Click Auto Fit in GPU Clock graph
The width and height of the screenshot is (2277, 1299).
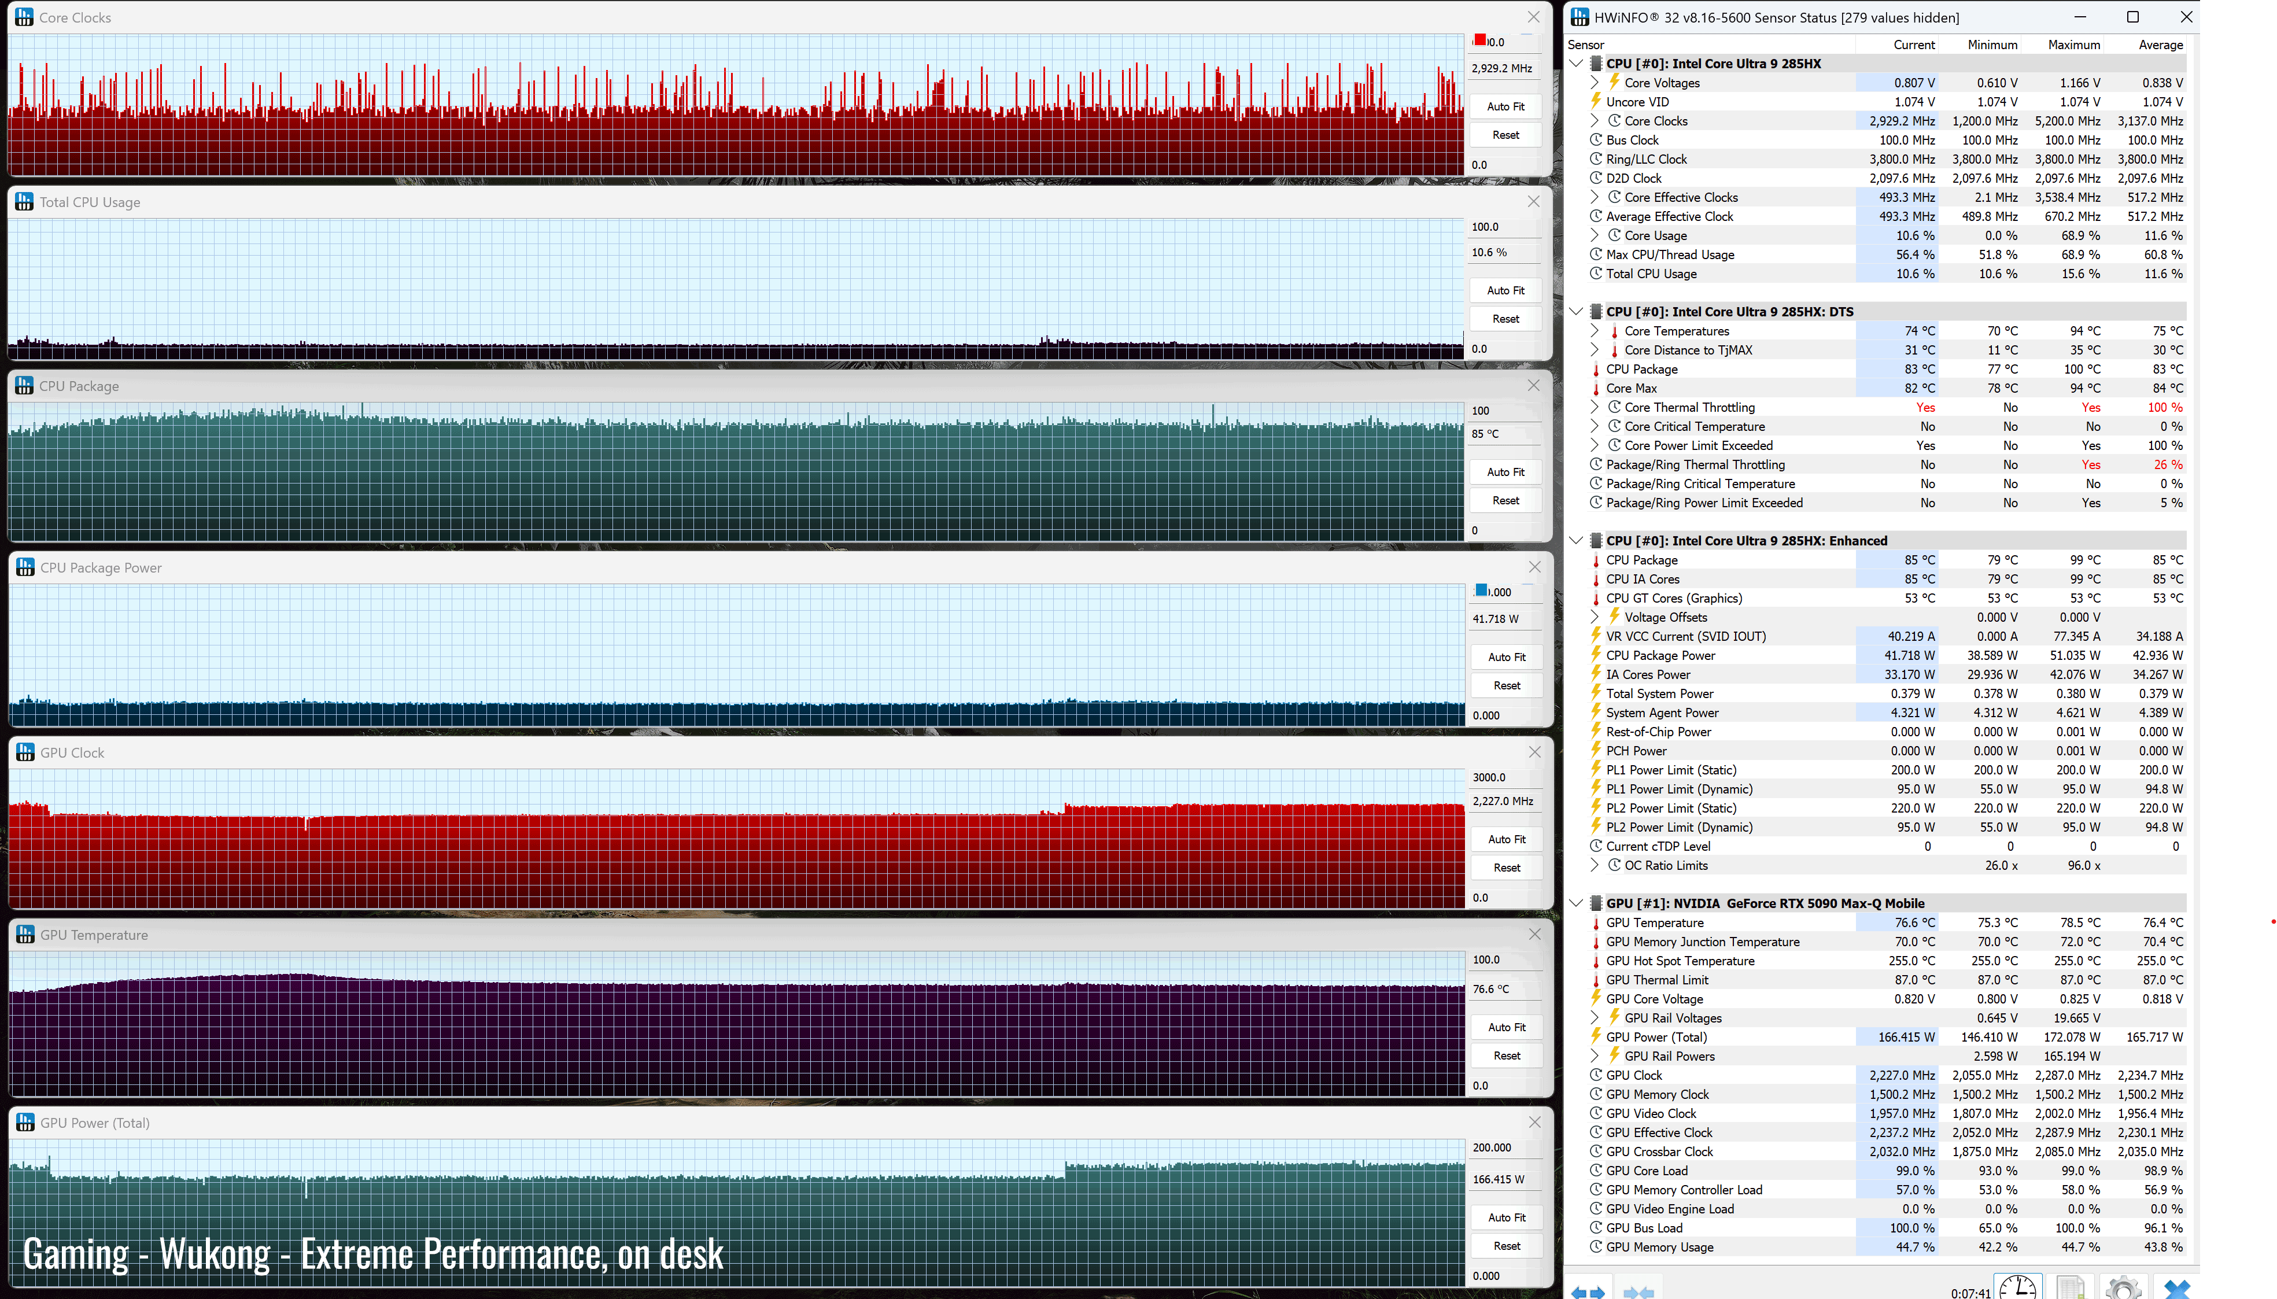click(x=1507, y=839)
